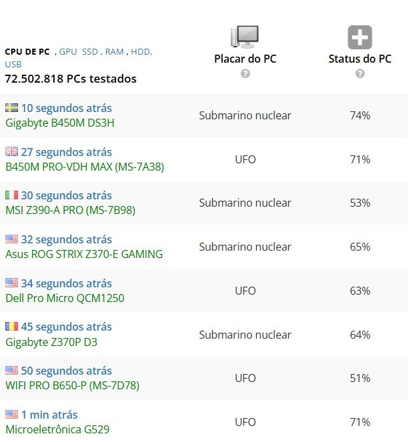413x442 pixels.
Task: Open the MSI Z390-A PRO (MS-7B98) link
Action: pyautogui.click(x=70, y=210)
